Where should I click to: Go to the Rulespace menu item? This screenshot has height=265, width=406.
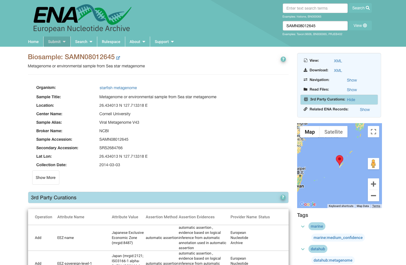pyautogui.click(x=111, y=42)
